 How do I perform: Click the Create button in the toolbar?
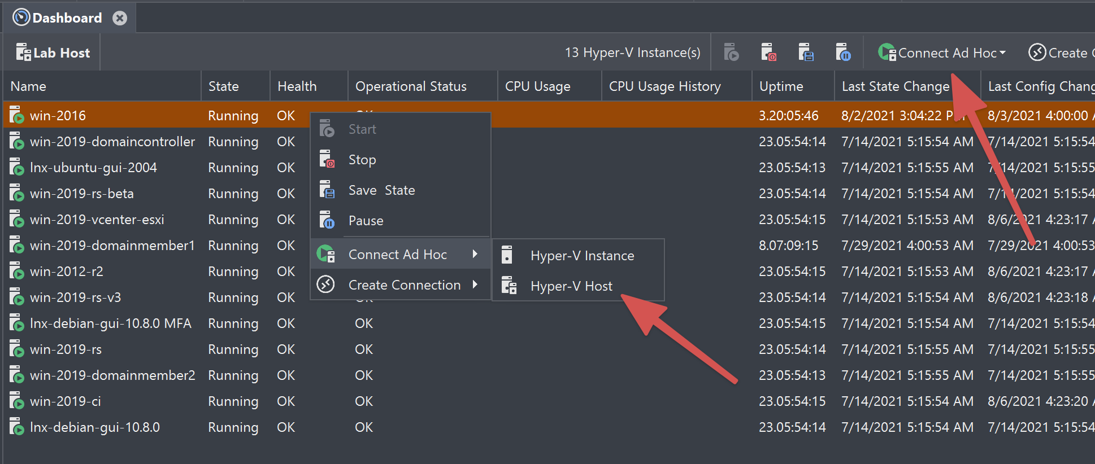(x=1059, y=53)
